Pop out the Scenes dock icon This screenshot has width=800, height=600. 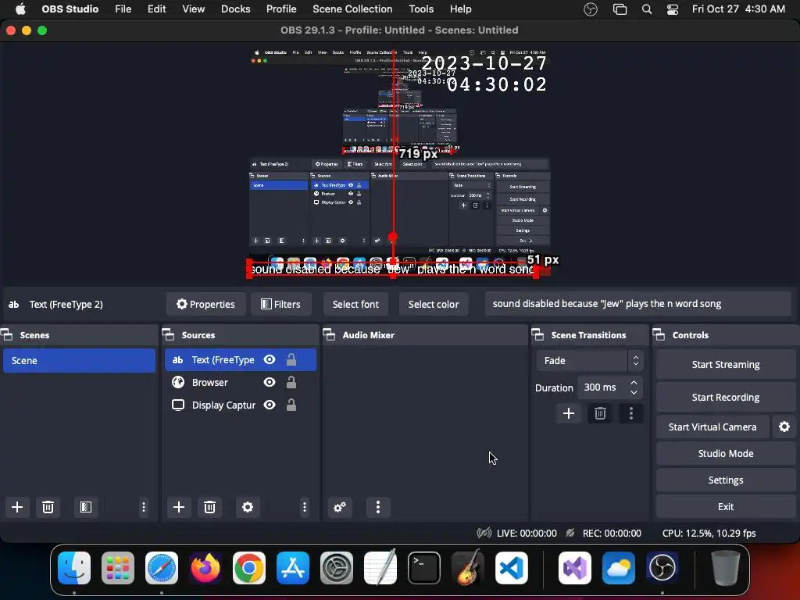pyautogui.click(x=7, y=335)
